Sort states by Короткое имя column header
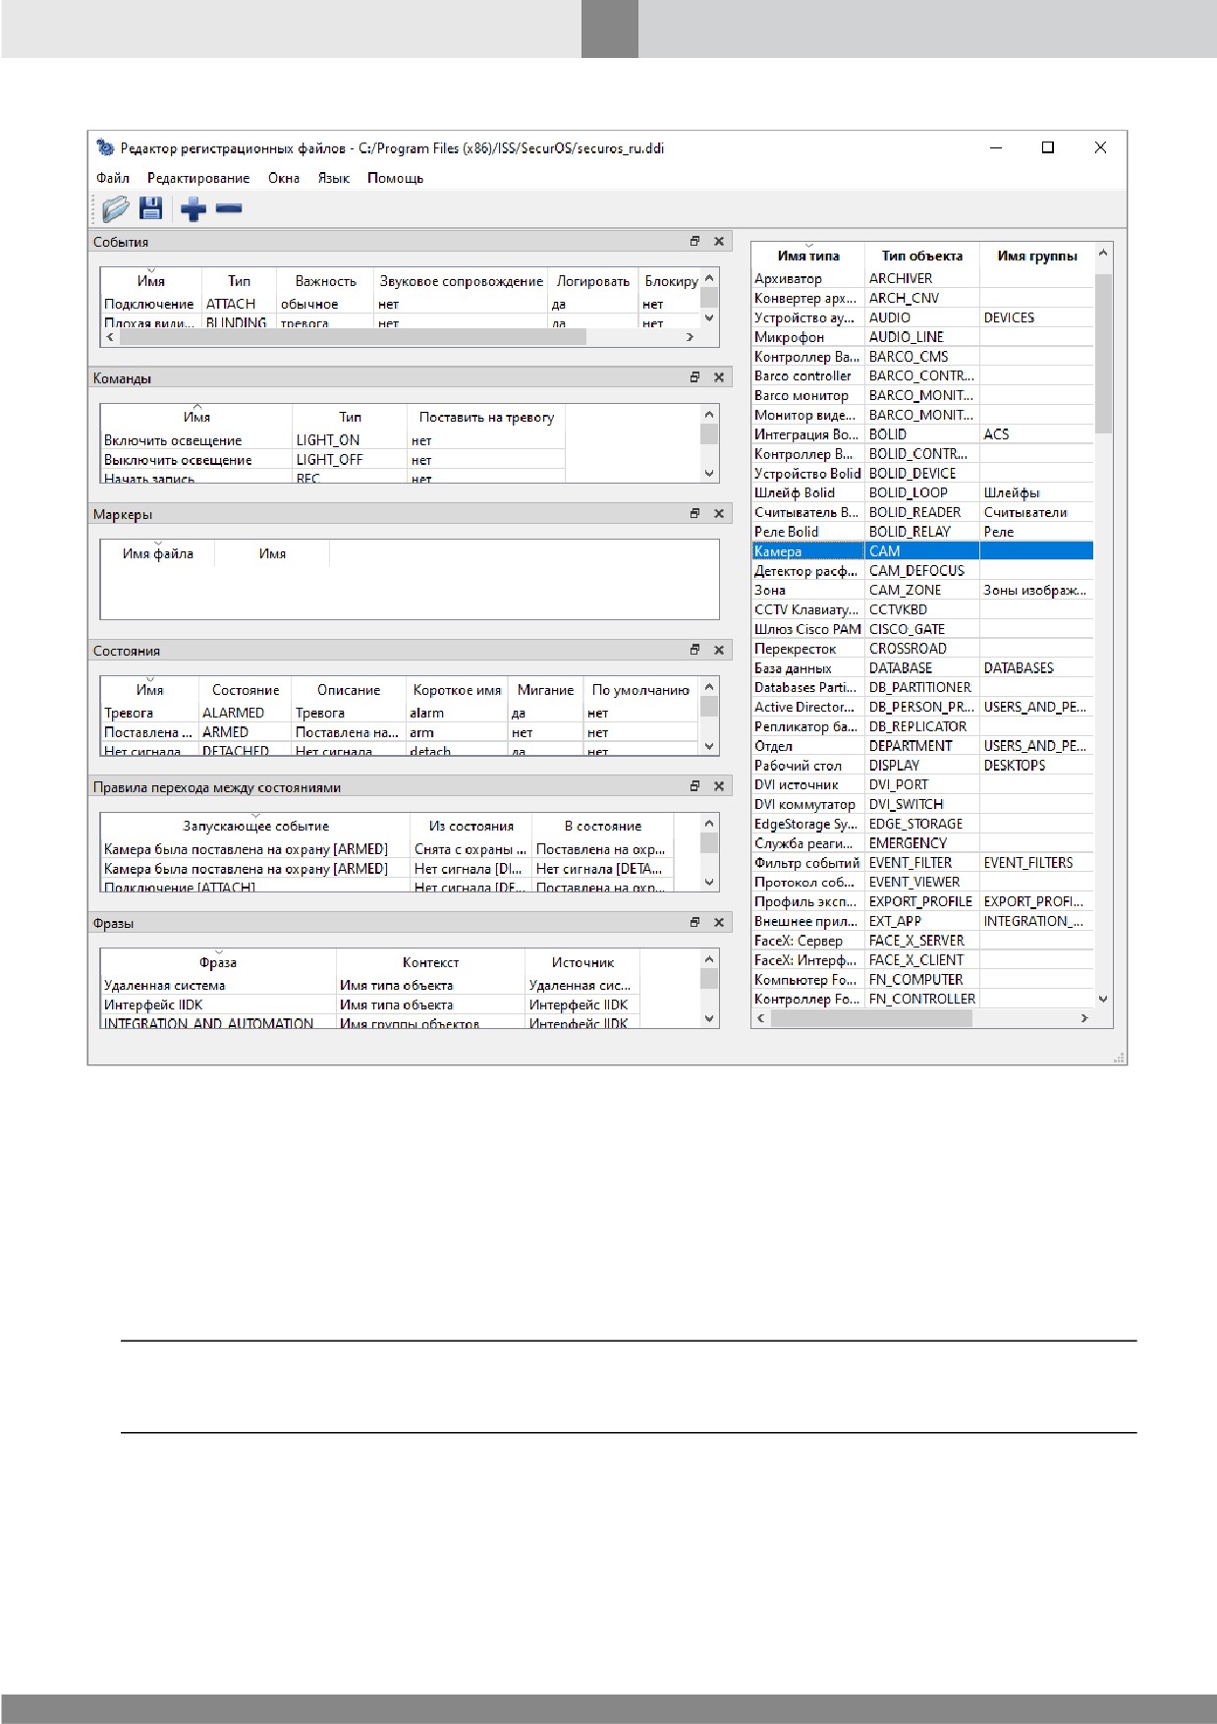 coord(457,690)
